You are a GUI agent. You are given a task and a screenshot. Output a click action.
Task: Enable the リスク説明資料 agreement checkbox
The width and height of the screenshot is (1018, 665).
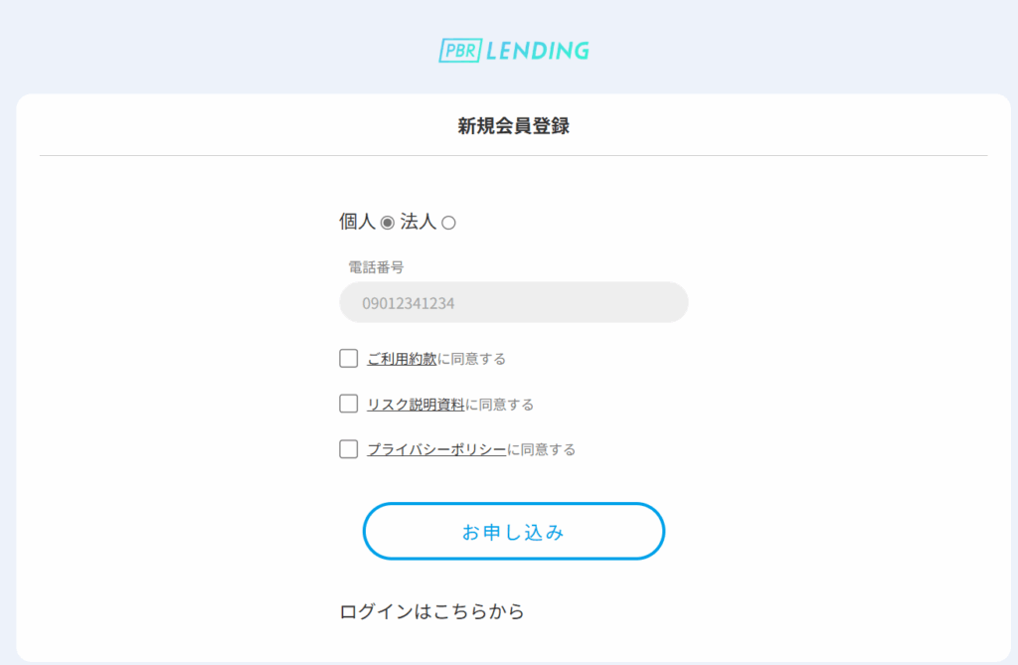pos(348,404)
